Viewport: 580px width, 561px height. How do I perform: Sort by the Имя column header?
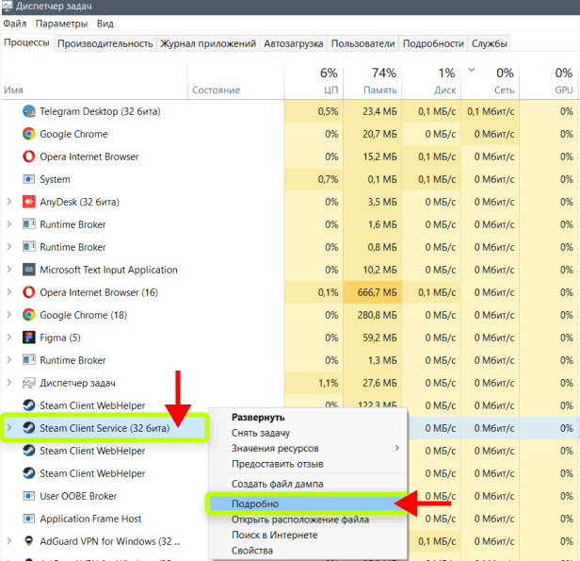[94, 82]
